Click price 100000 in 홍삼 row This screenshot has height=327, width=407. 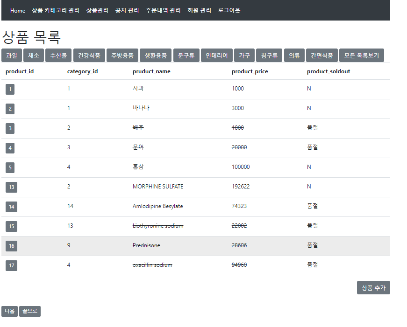[x=241, y=167]
